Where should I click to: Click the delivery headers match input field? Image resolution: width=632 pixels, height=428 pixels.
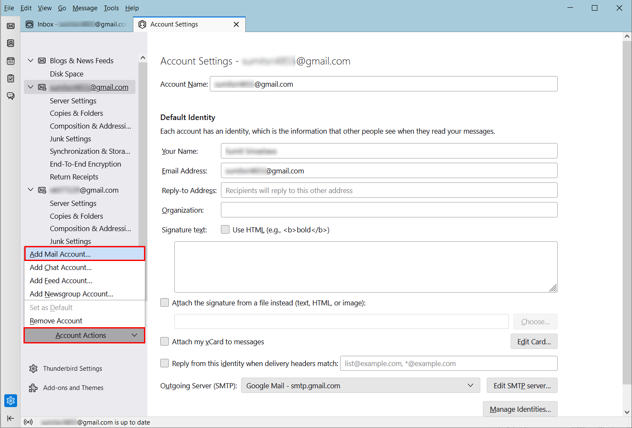449,364
